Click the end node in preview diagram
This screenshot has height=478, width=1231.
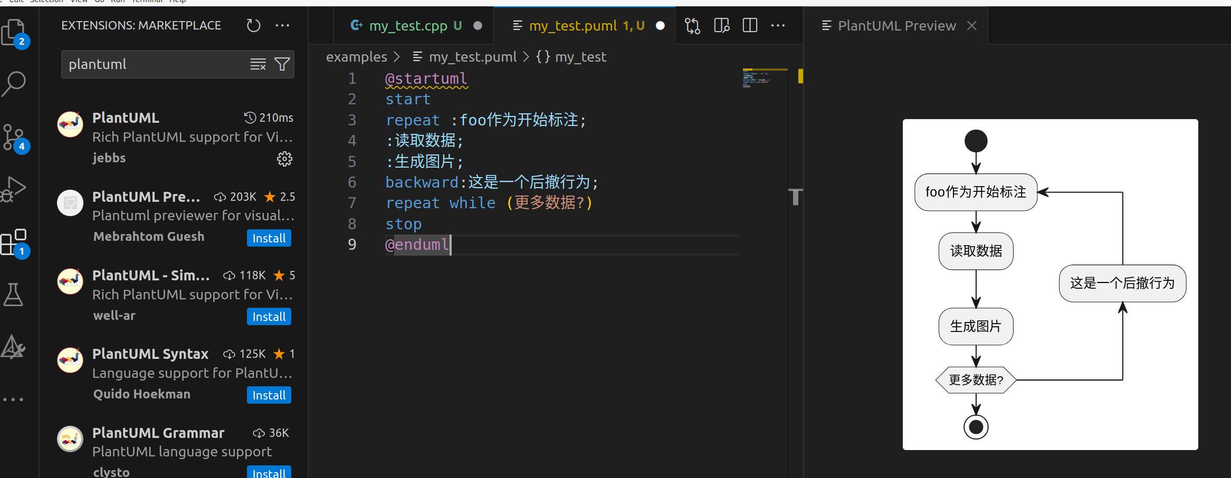(x=976, y=427)
